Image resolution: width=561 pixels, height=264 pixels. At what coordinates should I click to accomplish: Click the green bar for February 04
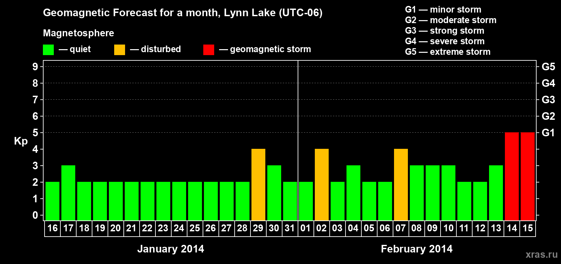click(x=353, y=193)
